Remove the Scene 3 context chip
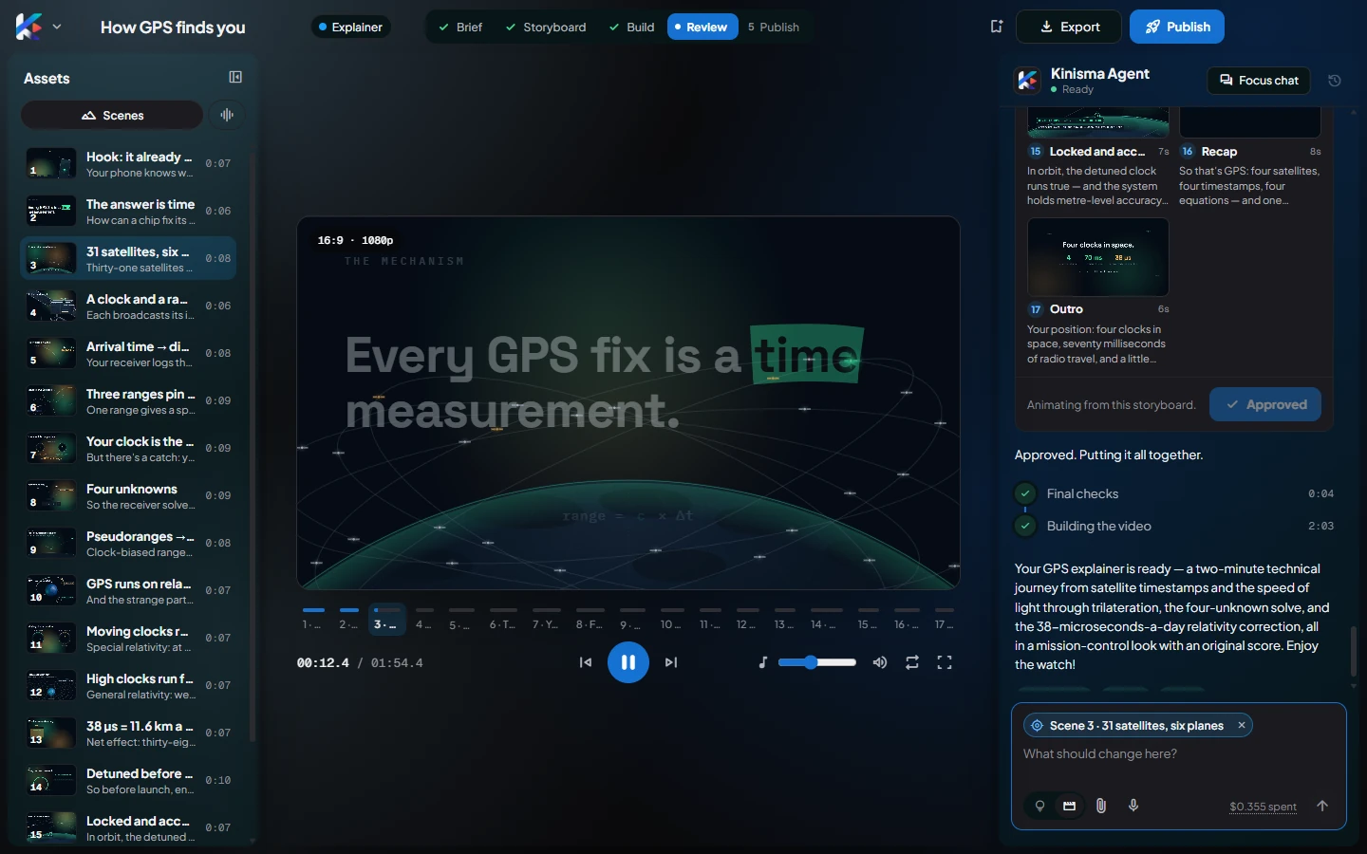The image size is (1367, 854). click(1241, 725)
